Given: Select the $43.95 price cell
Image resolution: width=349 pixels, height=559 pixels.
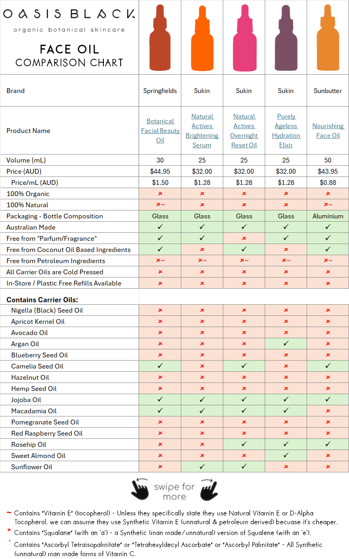Looking at the screenshot, I should tap(328, 171).
